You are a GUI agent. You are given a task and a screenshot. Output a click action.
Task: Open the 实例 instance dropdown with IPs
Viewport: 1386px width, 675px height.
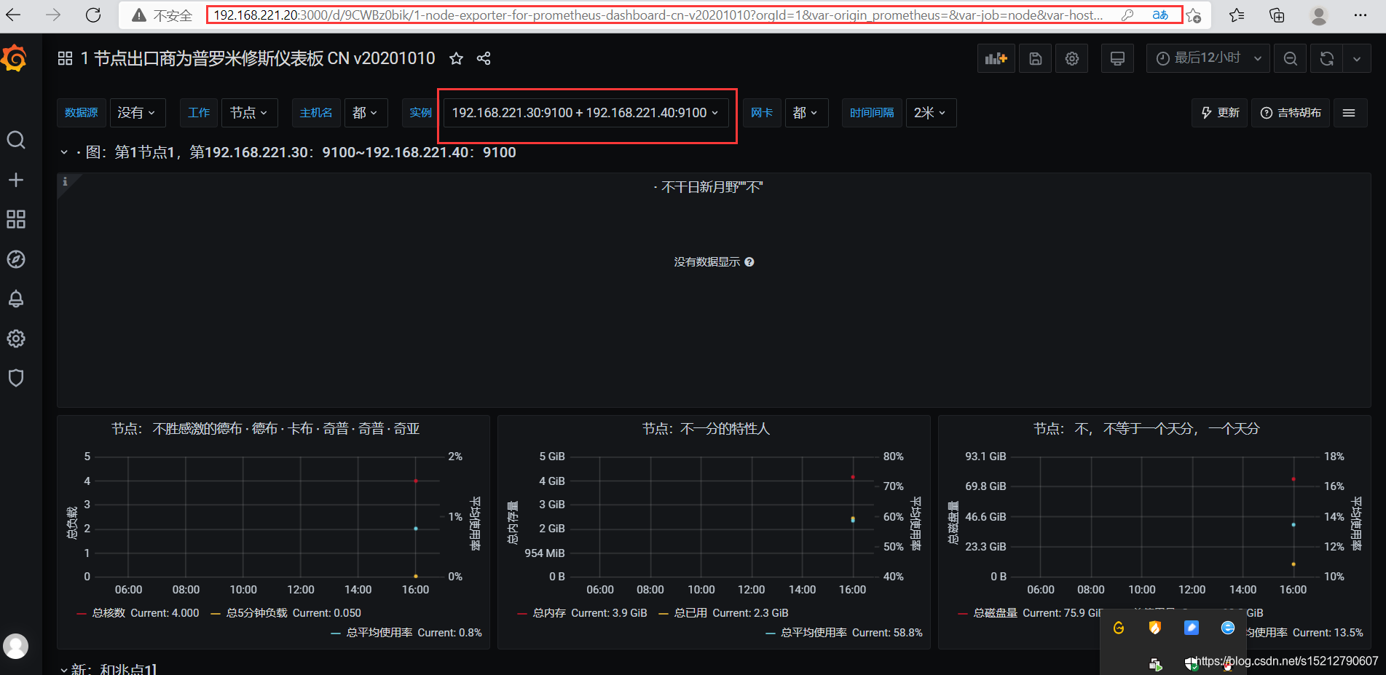point(586,113)
